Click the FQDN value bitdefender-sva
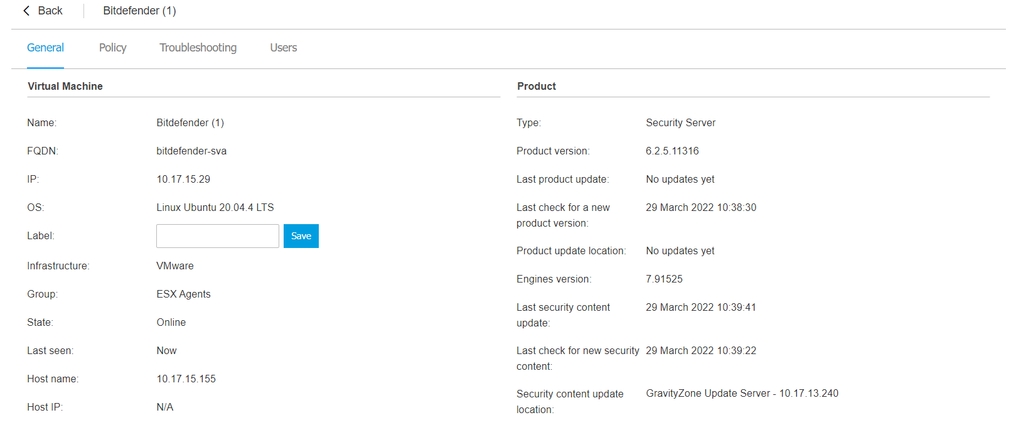1016x447 pixels. (x=191, y=151)
